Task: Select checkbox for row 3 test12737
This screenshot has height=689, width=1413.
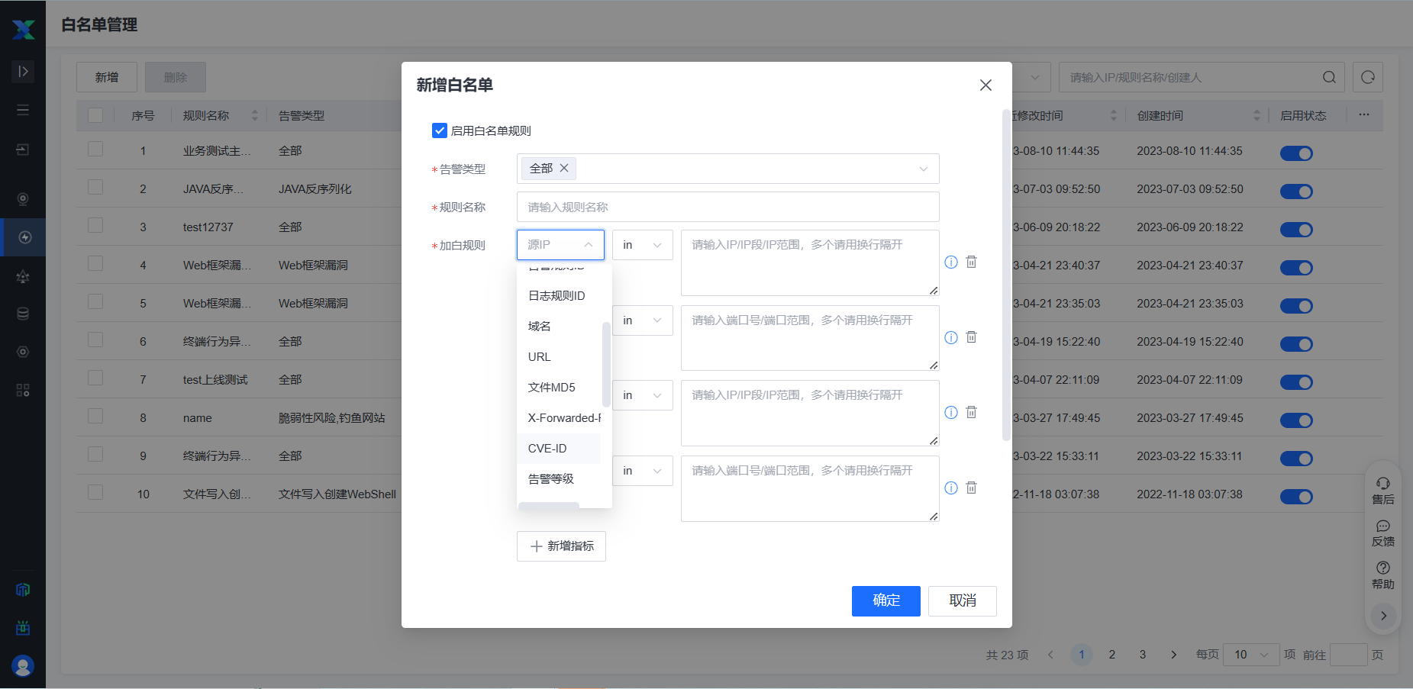Action: (95, 226)
